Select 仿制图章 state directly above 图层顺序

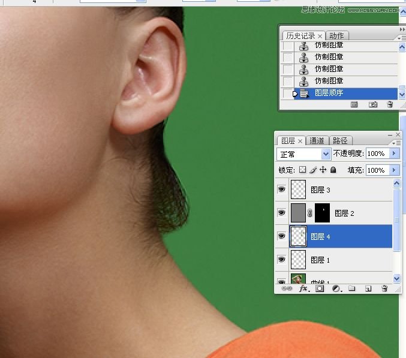click(345, 81)
